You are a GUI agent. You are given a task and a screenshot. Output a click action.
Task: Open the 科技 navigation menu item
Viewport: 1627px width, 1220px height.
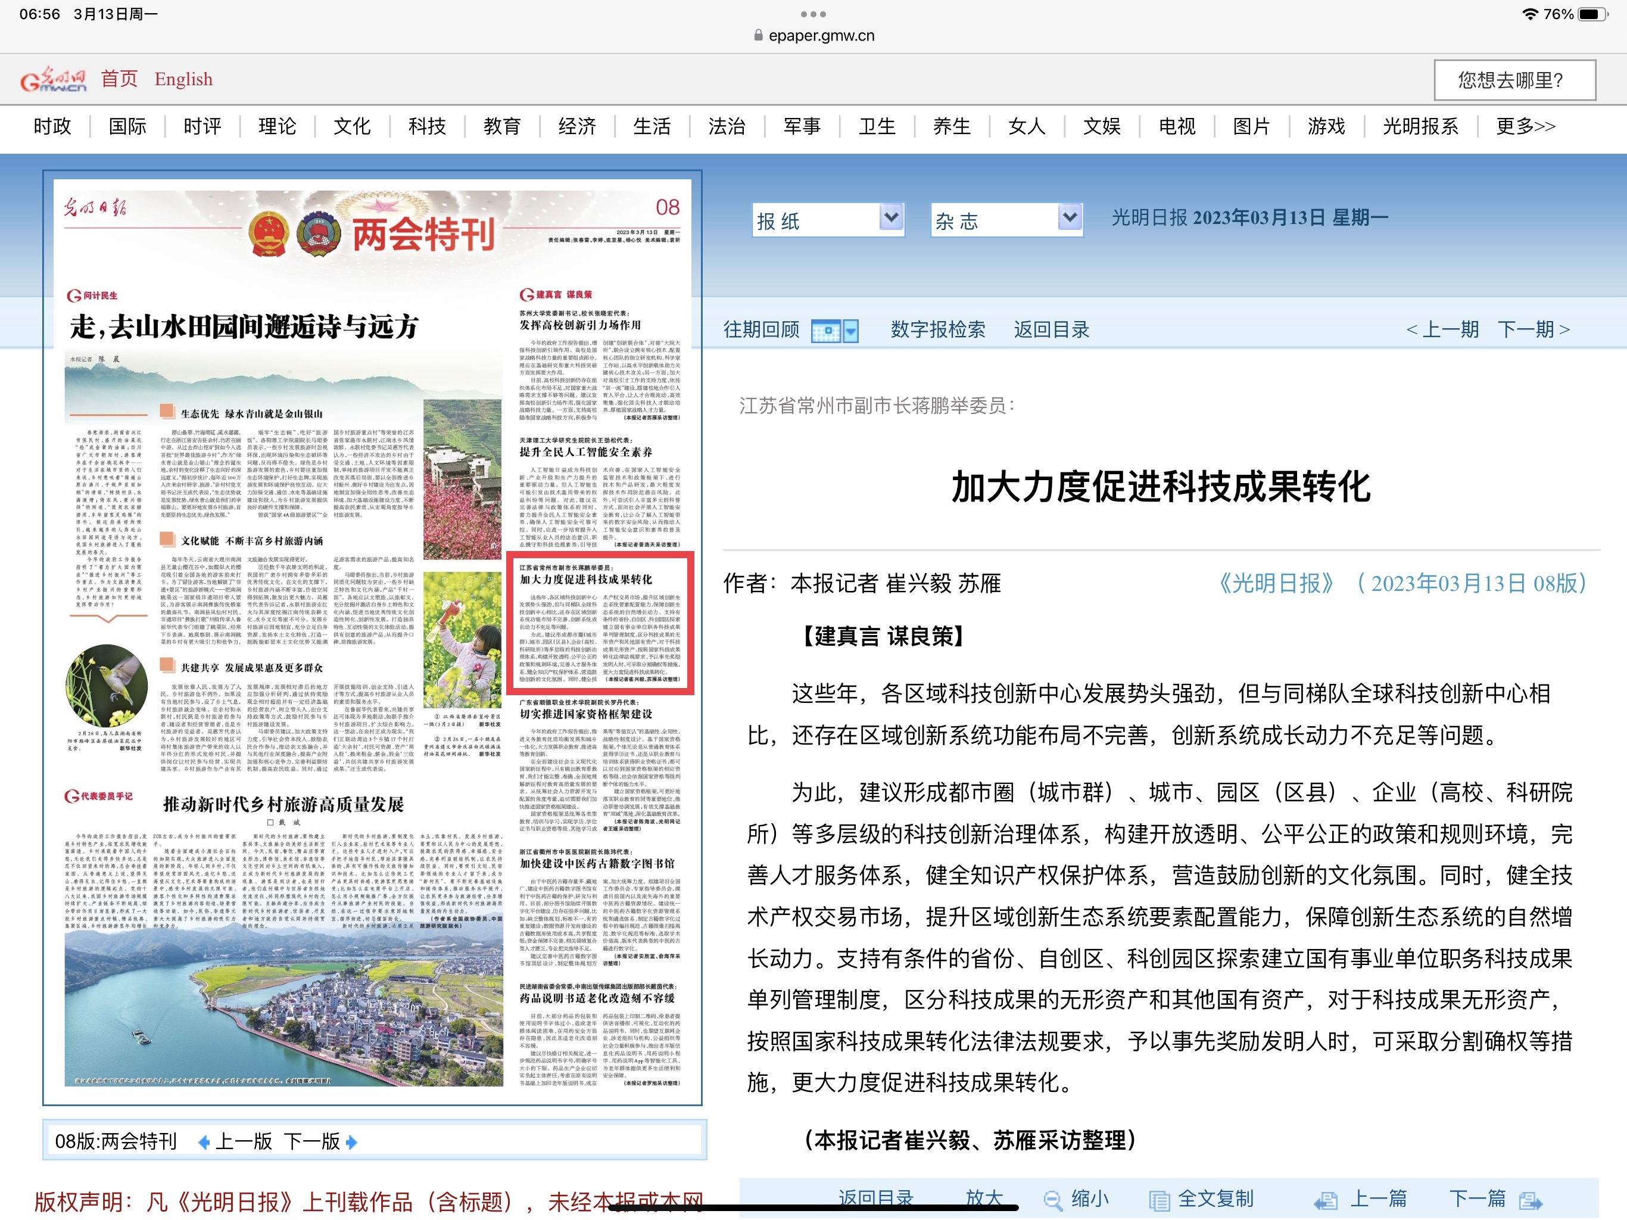(426, 126)
